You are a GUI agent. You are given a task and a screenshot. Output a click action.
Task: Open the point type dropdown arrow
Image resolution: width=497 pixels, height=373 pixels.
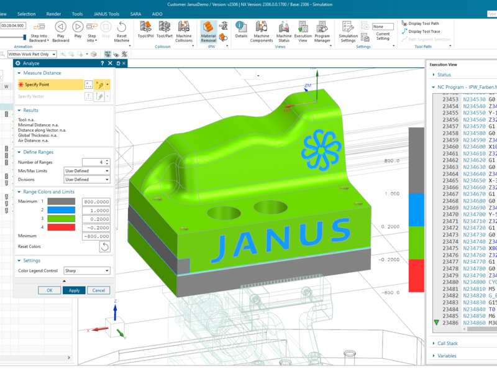click(x=107, y=85)
